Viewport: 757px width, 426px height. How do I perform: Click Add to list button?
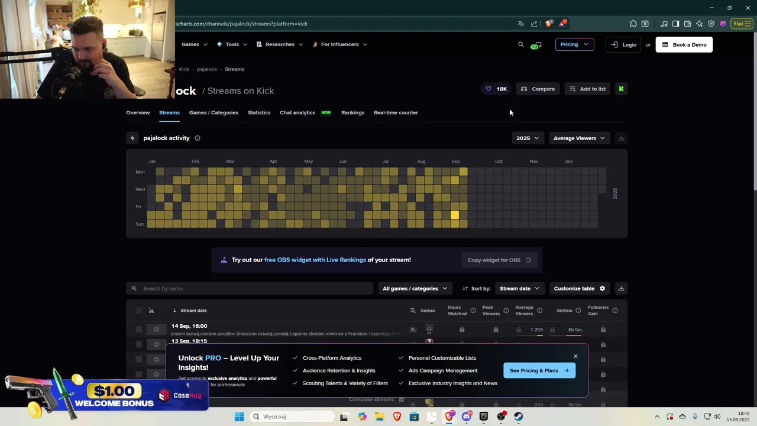[587, 89]
